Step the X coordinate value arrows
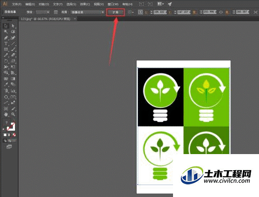The width and height of the screenshot is (259, 197). tap(151, 12)
